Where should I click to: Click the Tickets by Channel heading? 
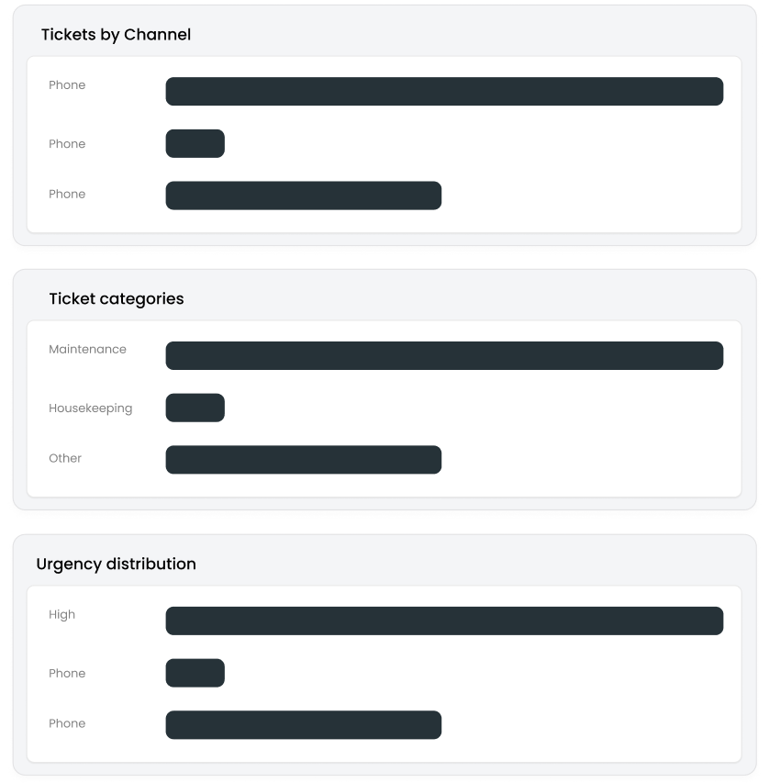(x=116, y=35)
